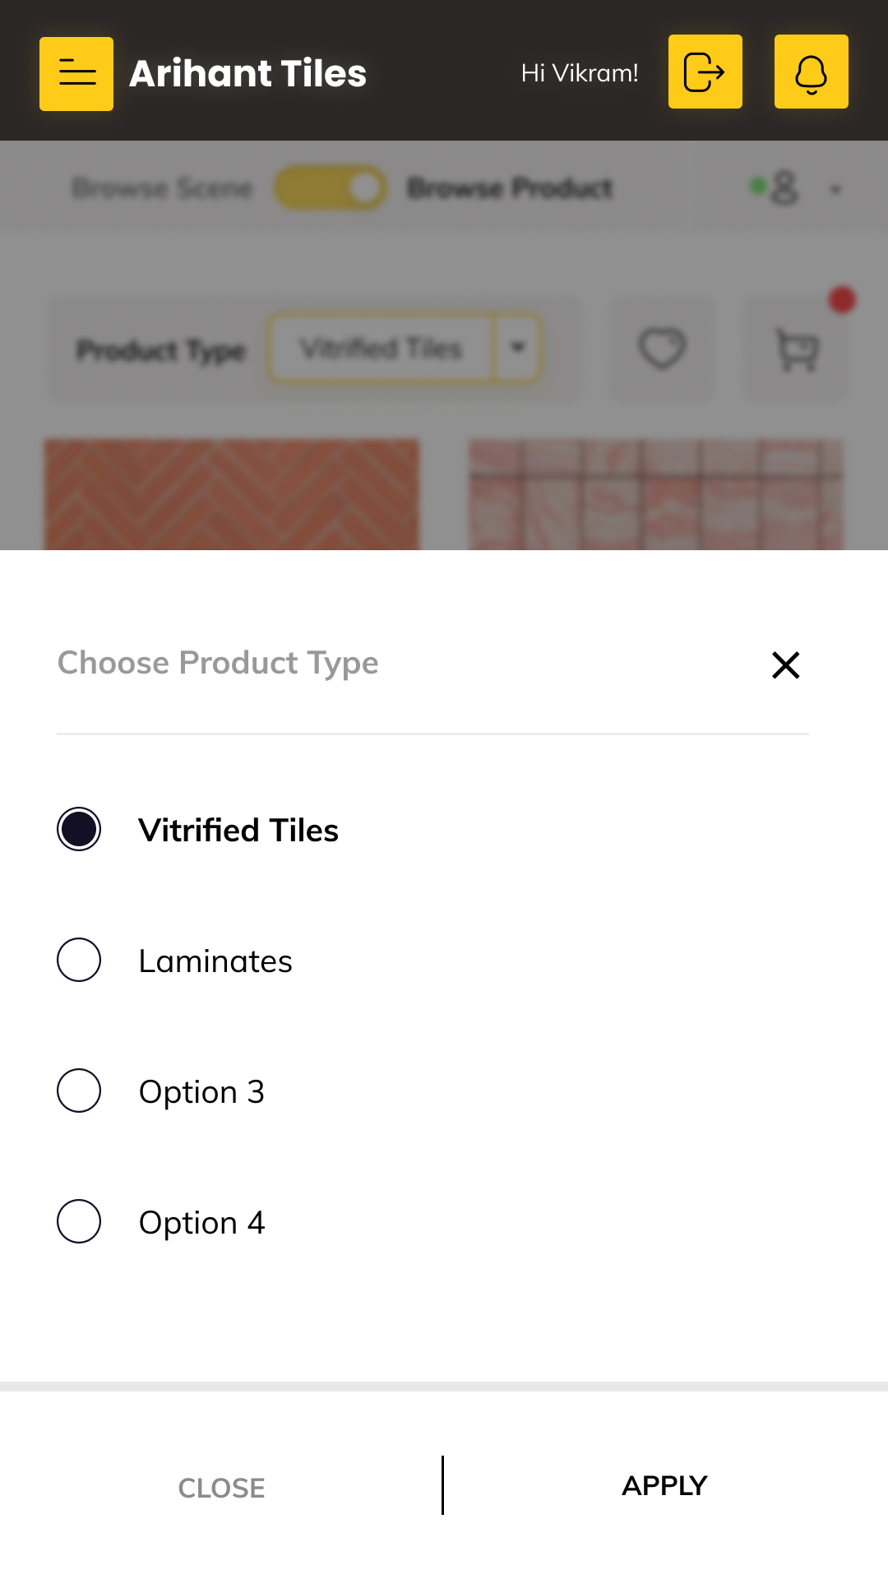Viewport: 888px width, 1579px height.
Task: Click the Browse Product label
Action: coord(509,187)
